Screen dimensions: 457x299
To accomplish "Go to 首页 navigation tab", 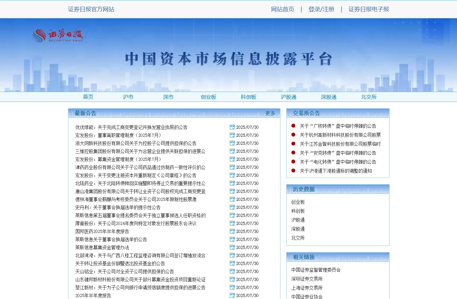I will (88, 97).
